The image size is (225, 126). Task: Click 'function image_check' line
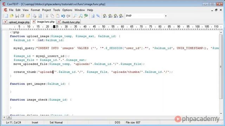click(41, 100)
